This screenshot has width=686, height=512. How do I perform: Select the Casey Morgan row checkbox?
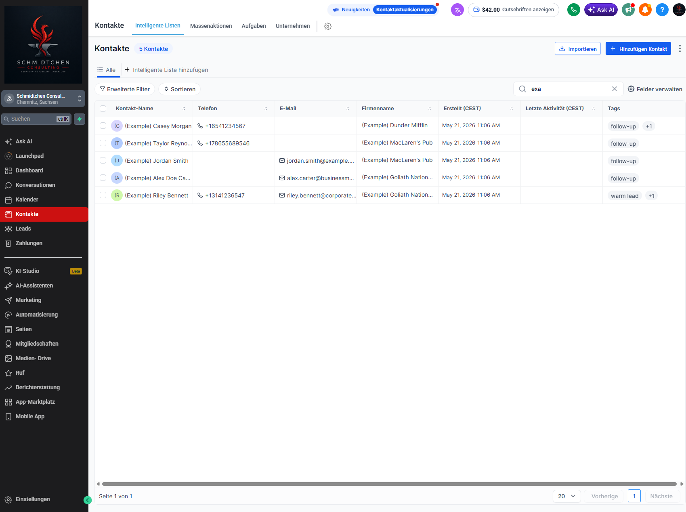103,126
